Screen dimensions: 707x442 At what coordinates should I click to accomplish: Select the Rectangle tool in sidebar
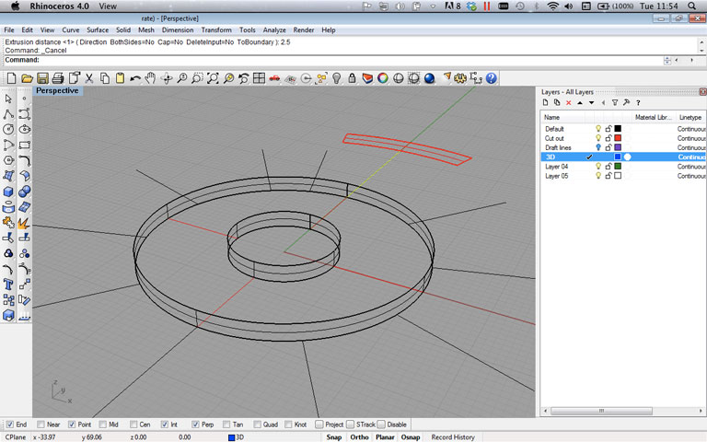pyautogui.click(x=24, y=145)
